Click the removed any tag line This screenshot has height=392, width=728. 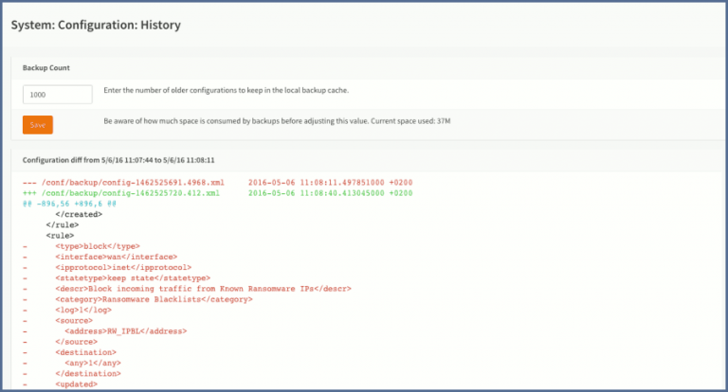pos(91,363)
